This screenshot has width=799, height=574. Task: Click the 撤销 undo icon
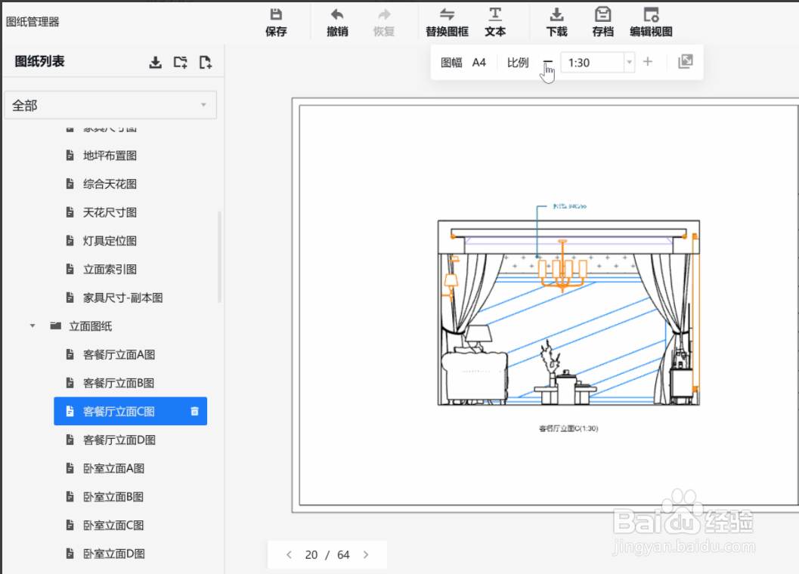[x=336, y=20]
